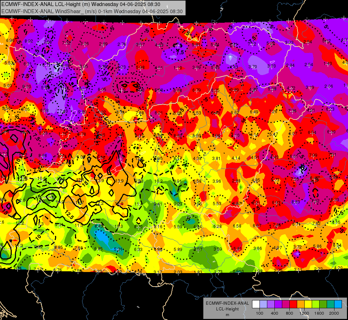Viewport: 348px width, 320px height.
Task: Click the grid value 8.83 in purple area
Action: pos(296,202)
